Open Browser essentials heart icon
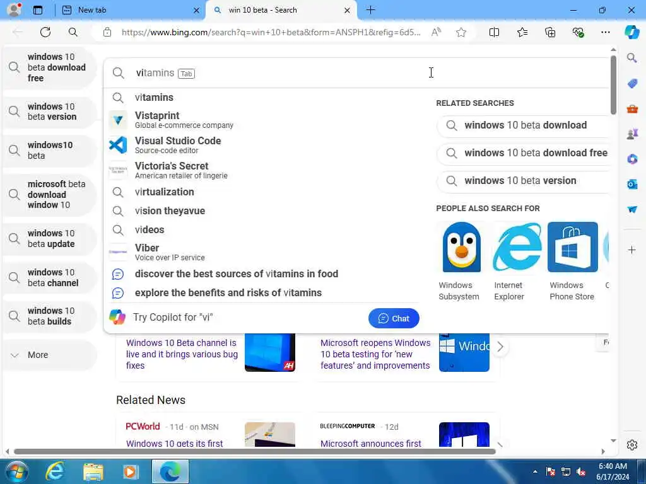Screen dimensions: 646x484 click(578, 32)
